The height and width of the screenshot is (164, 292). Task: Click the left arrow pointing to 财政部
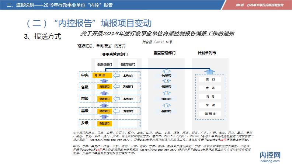coord(117,75)
